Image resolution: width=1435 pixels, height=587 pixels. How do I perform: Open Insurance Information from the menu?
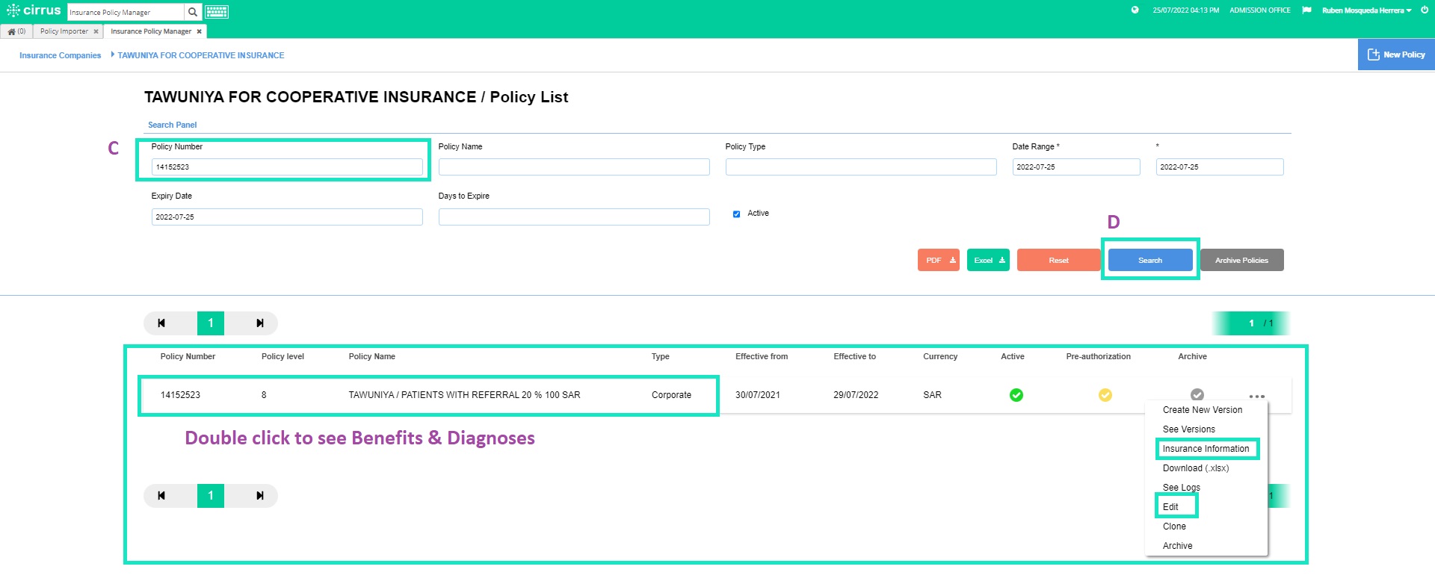(1206, 449)
